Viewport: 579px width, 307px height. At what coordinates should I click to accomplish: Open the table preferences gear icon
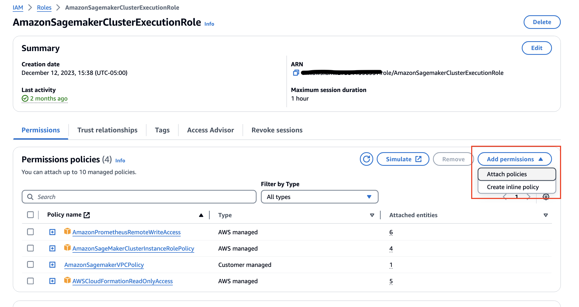pyautogui.click(x=546, y=197)
